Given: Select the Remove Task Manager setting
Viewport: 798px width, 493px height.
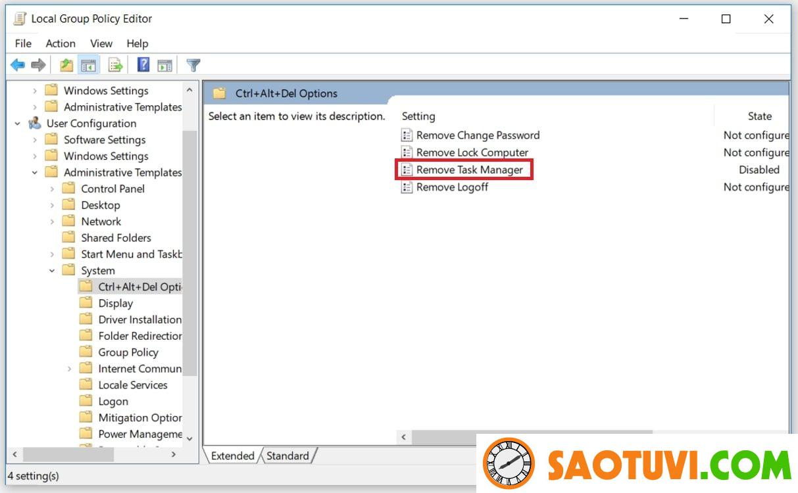Looking at the screenshot, I should pyautogui.click(x=469, y=170).
